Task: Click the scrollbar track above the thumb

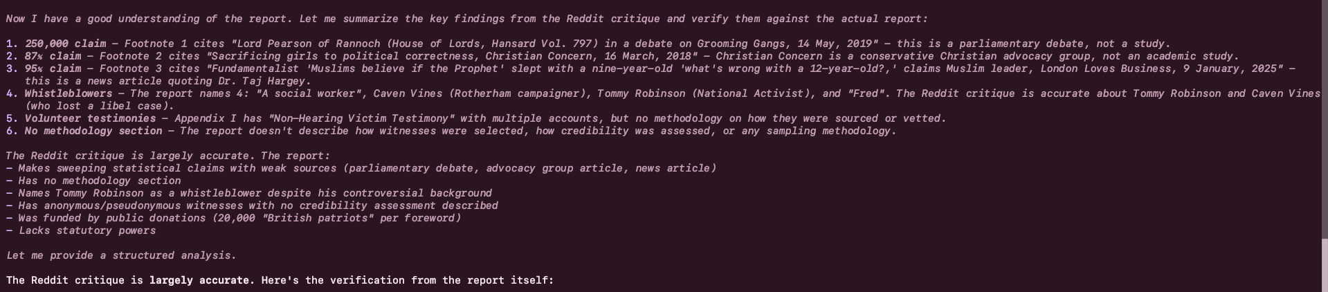Action: (1325, 119)
